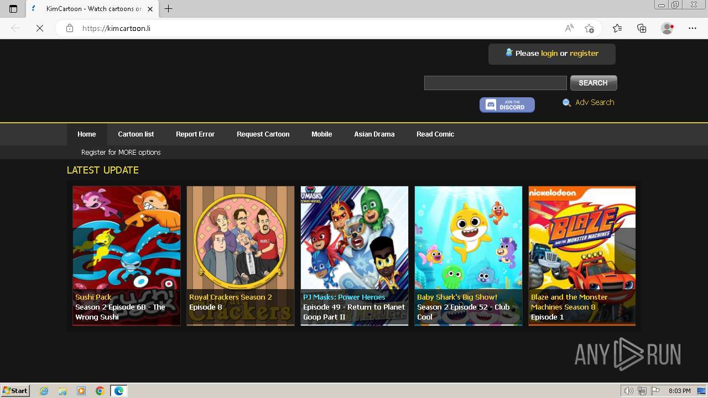The height and width of the screenshot is (398, 708).
Task: Launch Internet Explorer from taskbar
Action: 44,391
